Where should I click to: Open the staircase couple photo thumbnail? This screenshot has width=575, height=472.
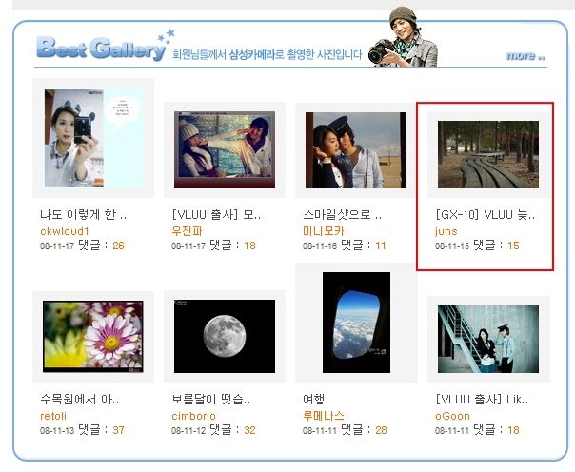488,339
